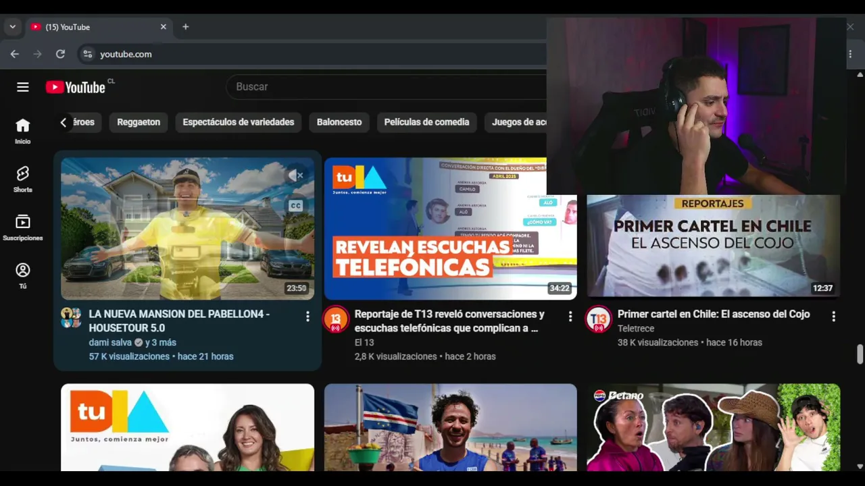Reload the page with refresh icon
Screen dimensions: 865x486
60,54
